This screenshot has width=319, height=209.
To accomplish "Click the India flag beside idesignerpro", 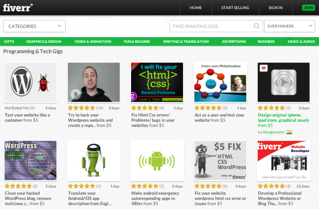I will pos(289,132).
